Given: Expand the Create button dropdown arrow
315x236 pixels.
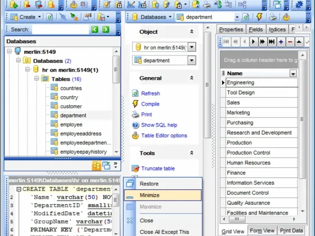Looking at the screenshot, I should click(39, 17).
